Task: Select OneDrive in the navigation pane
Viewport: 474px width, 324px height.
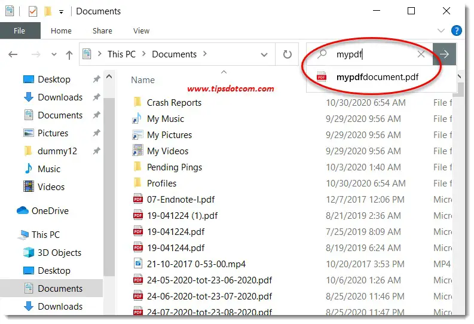Action: click(50, 210)
